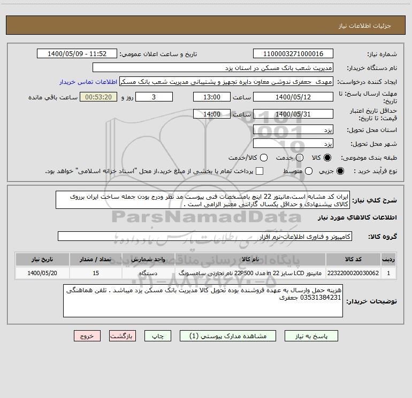Click the پاسخ به نیاز button
The width and height of the screenshot is (412, 398).
pyautogui.click(x=311, y=336)
